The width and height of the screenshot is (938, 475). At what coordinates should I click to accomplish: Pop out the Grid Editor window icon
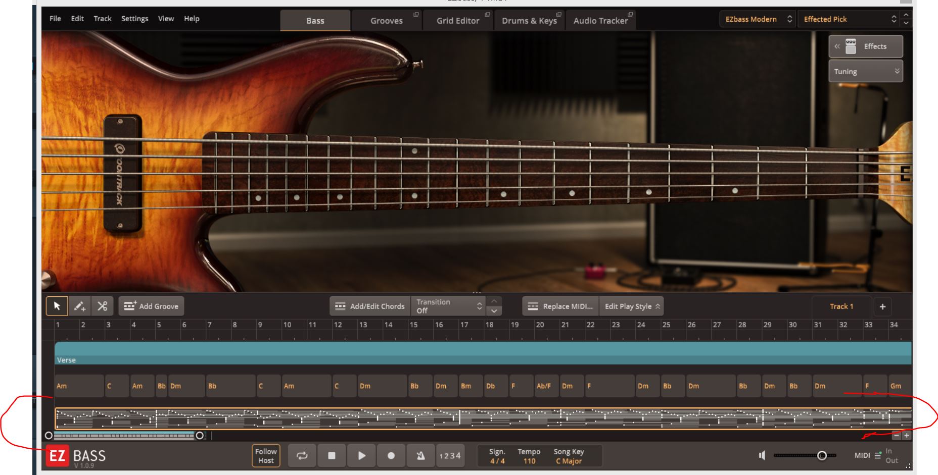pos(487,15)
